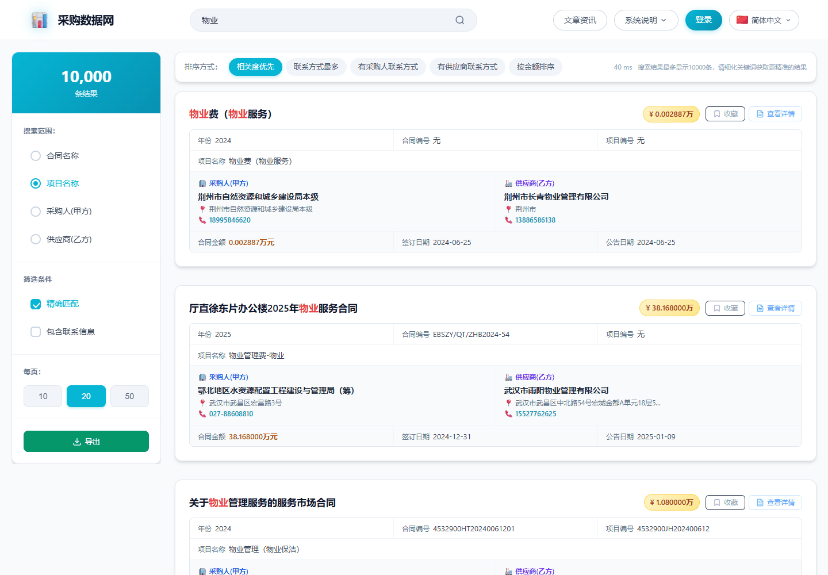Image resolution: width=828 pixels, height=575 pixels.
Task: Click contract number 4532900HT20240061201
Action: 474,528
